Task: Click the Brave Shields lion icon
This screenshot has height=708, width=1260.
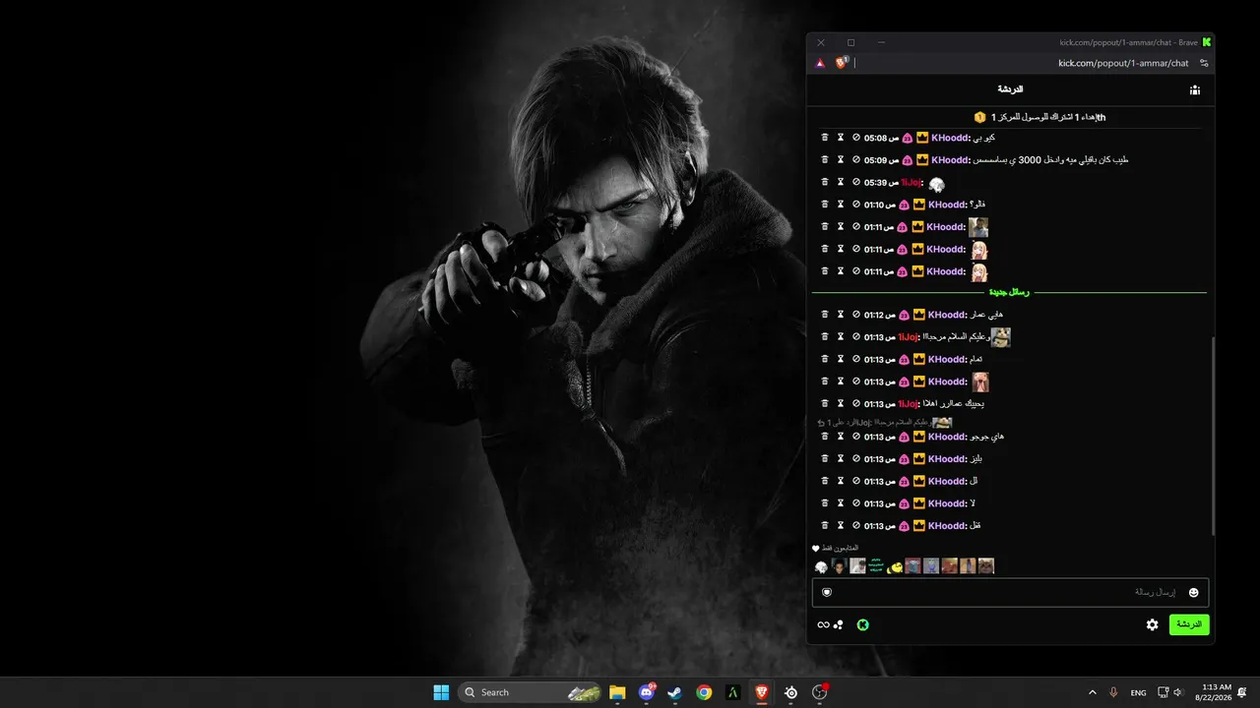Action: pyautogui.click(x=842, y=63)
